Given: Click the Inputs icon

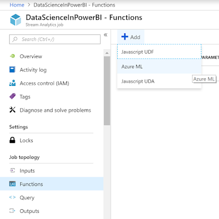Looking at the screenshot, I should (13, 170).
